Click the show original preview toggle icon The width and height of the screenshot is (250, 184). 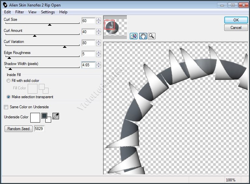[x=134, y=36]
